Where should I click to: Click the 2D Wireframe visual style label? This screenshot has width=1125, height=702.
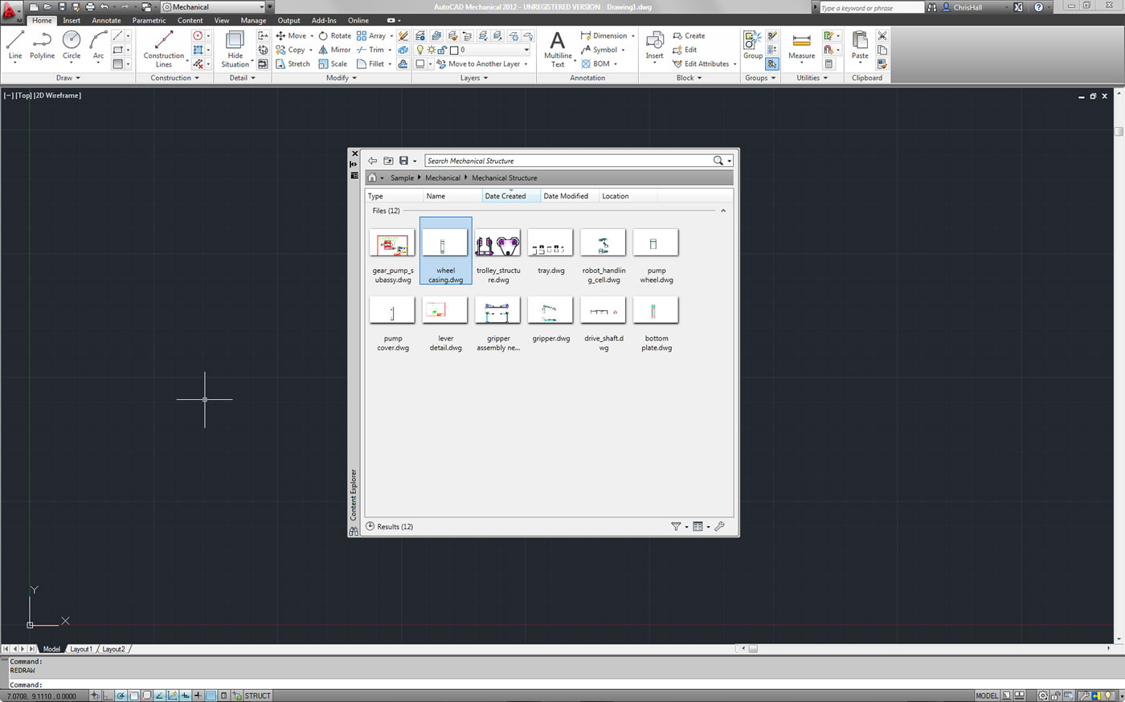click(58, 96)
